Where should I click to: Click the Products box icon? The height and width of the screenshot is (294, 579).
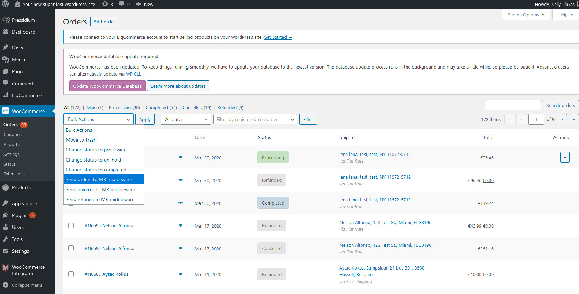pyautogui.click(x=6, y=187)
